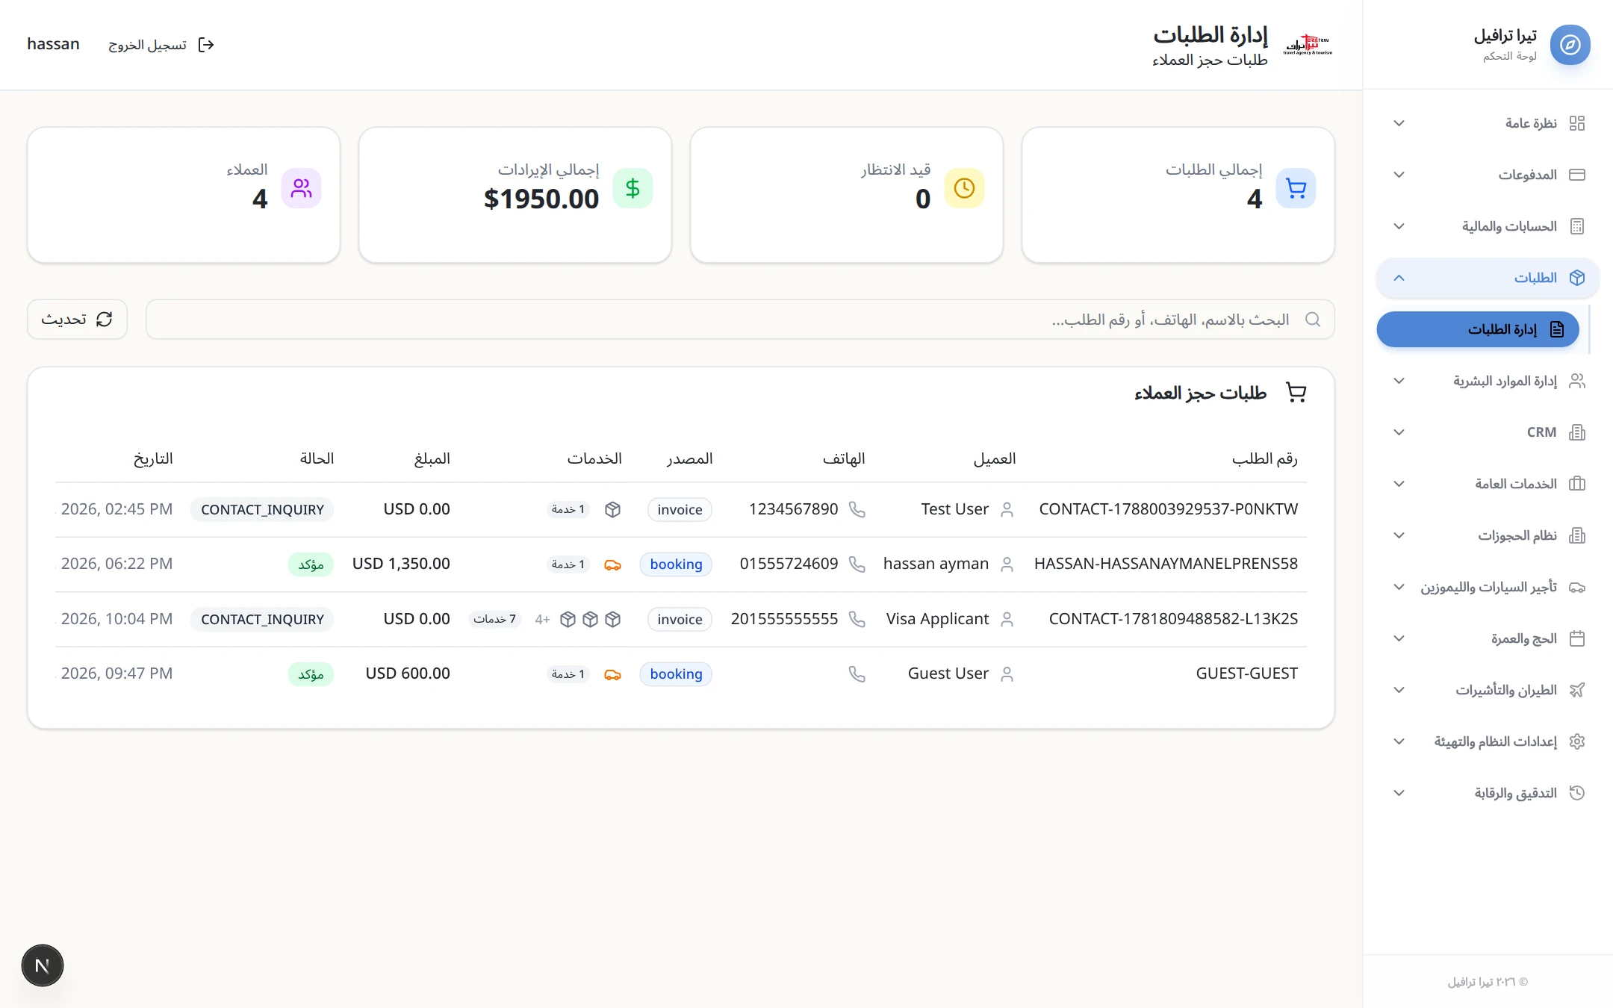Click the clock icon in قيد الانتظار card
Viewport: 1613px width, 1008px height.
(x=964, y=188)
